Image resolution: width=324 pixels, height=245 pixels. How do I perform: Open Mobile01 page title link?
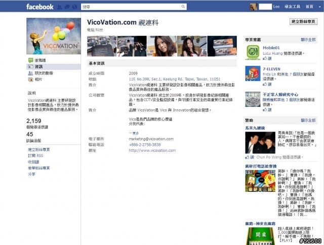[x=271, y=48]
